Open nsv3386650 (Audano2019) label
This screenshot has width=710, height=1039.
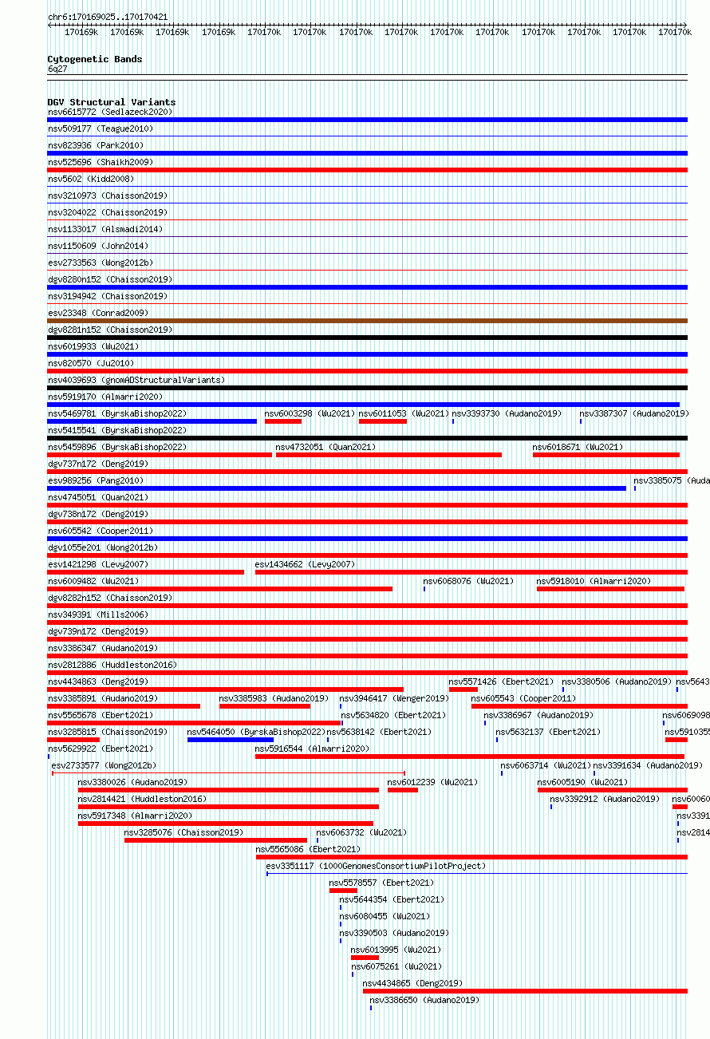coord(424,1000)
